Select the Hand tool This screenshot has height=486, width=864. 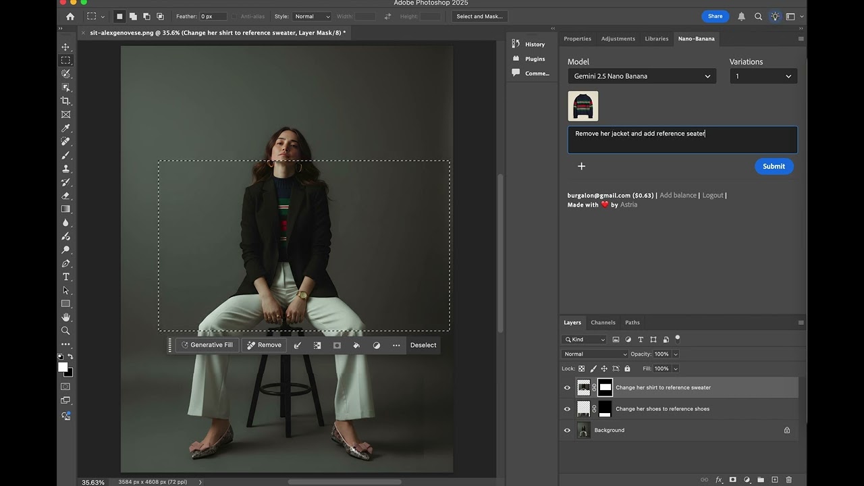pos(66,317)
